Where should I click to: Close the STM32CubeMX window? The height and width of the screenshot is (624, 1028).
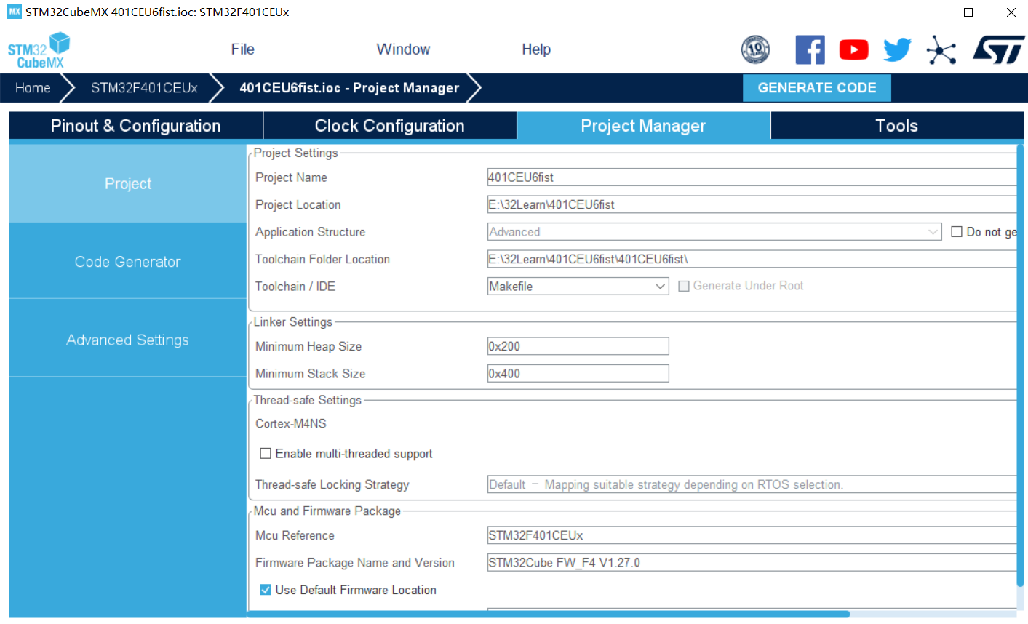coord(1011,12)
